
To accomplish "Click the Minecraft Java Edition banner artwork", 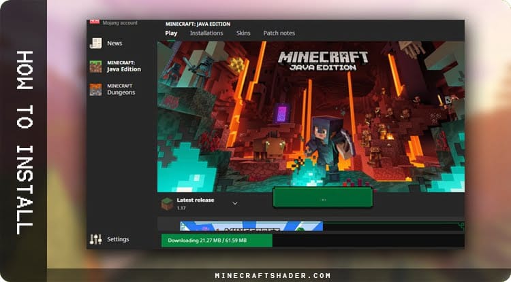I will coord(311,117).
